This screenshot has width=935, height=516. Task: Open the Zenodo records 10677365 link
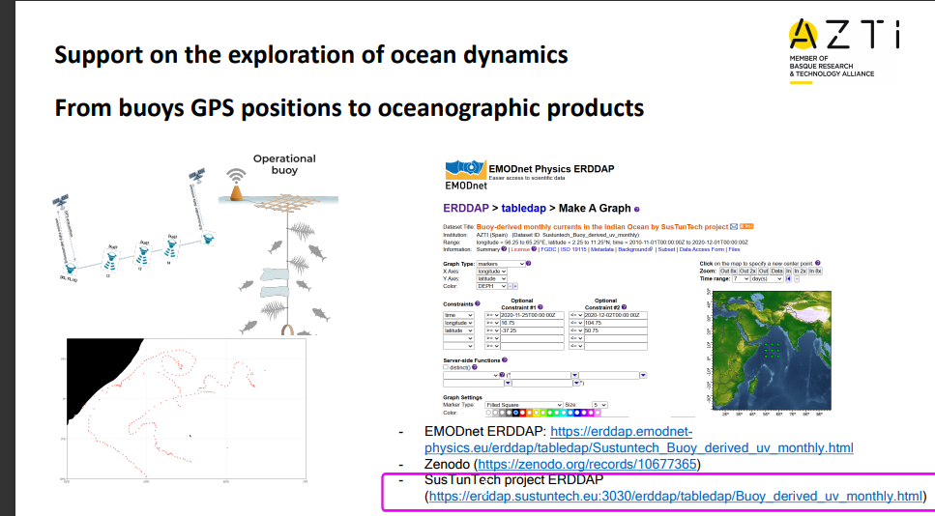pyautogui.click(x=587, y=464)
